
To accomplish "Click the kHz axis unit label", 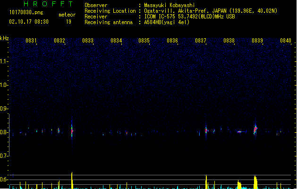I will (4, 38).
